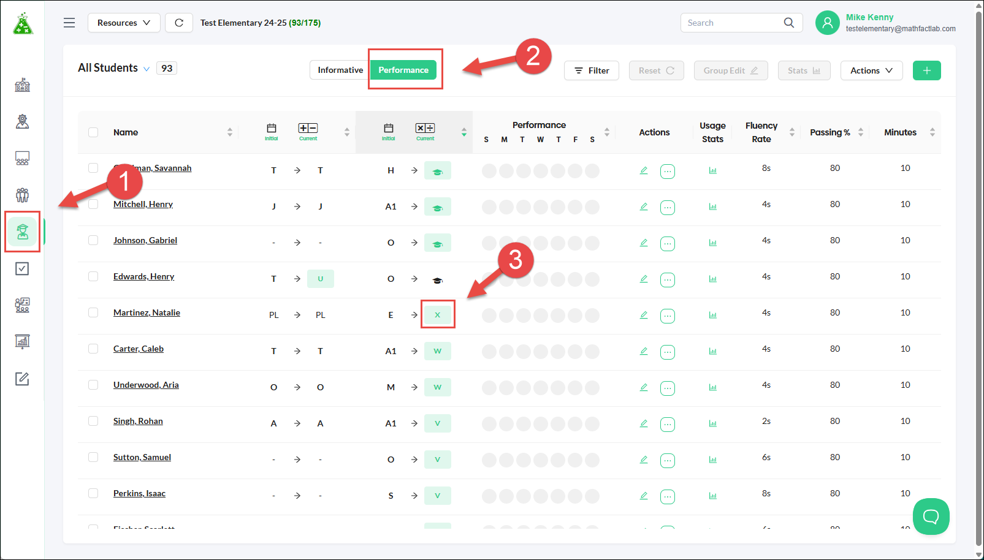Viewport: 984px width, 560px height.
Task: Open the Actions dropdown menu
Action: click(871, 70)
